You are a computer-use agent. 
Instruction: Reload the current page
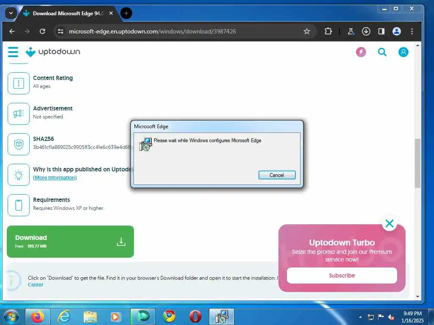[x=42, y=31]
